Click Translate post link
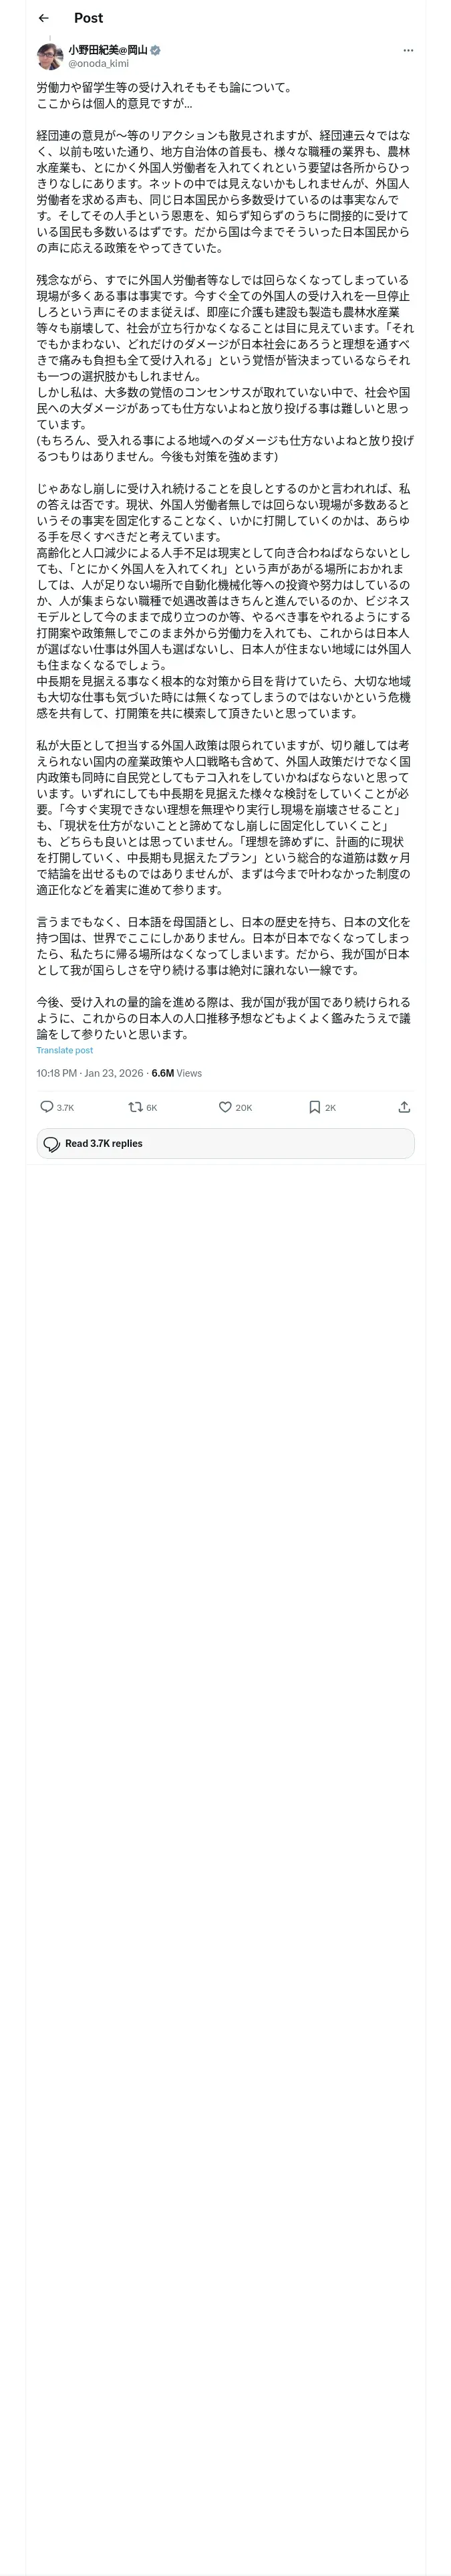 (x=64, y=1050)
